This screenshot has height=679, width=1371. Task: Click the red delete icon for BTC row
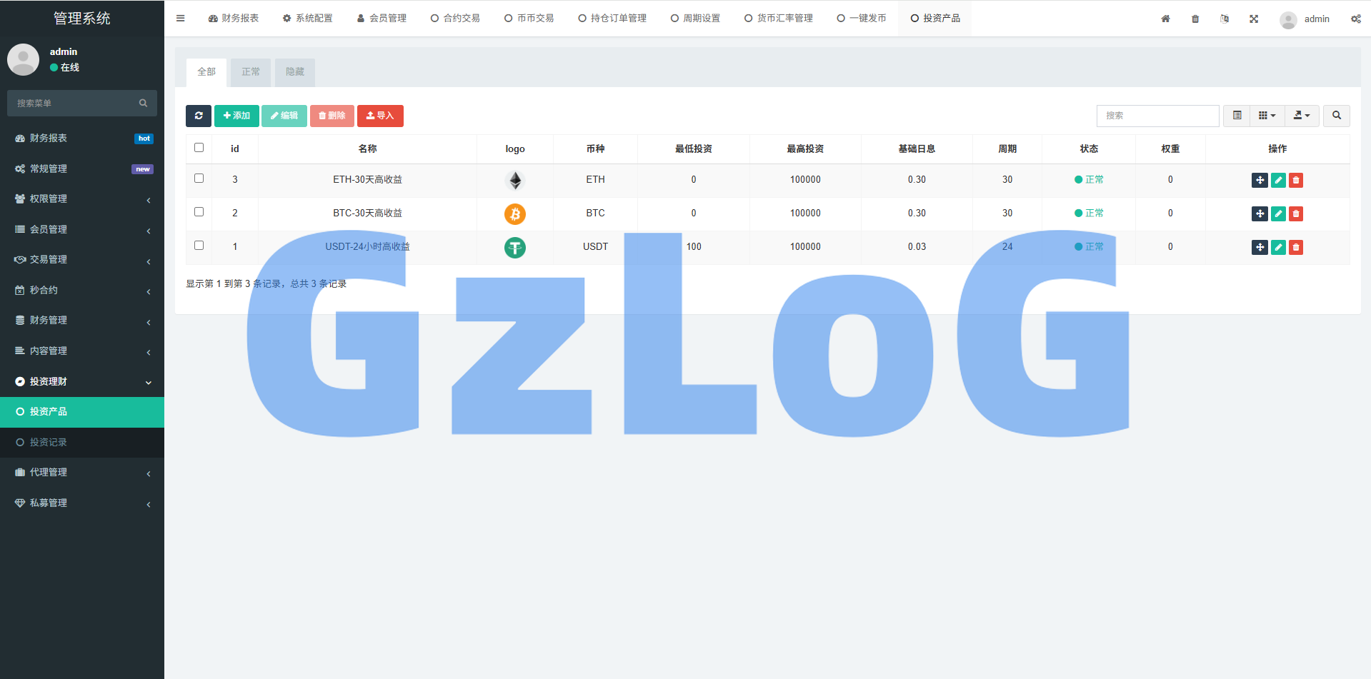click(1296, 213)
